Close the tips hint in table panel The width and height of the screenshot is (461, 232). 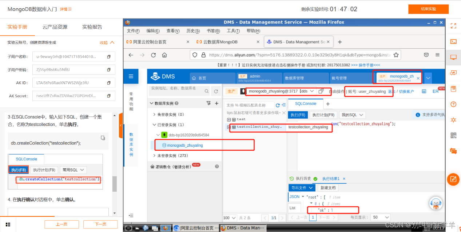[x=284, y=113]
